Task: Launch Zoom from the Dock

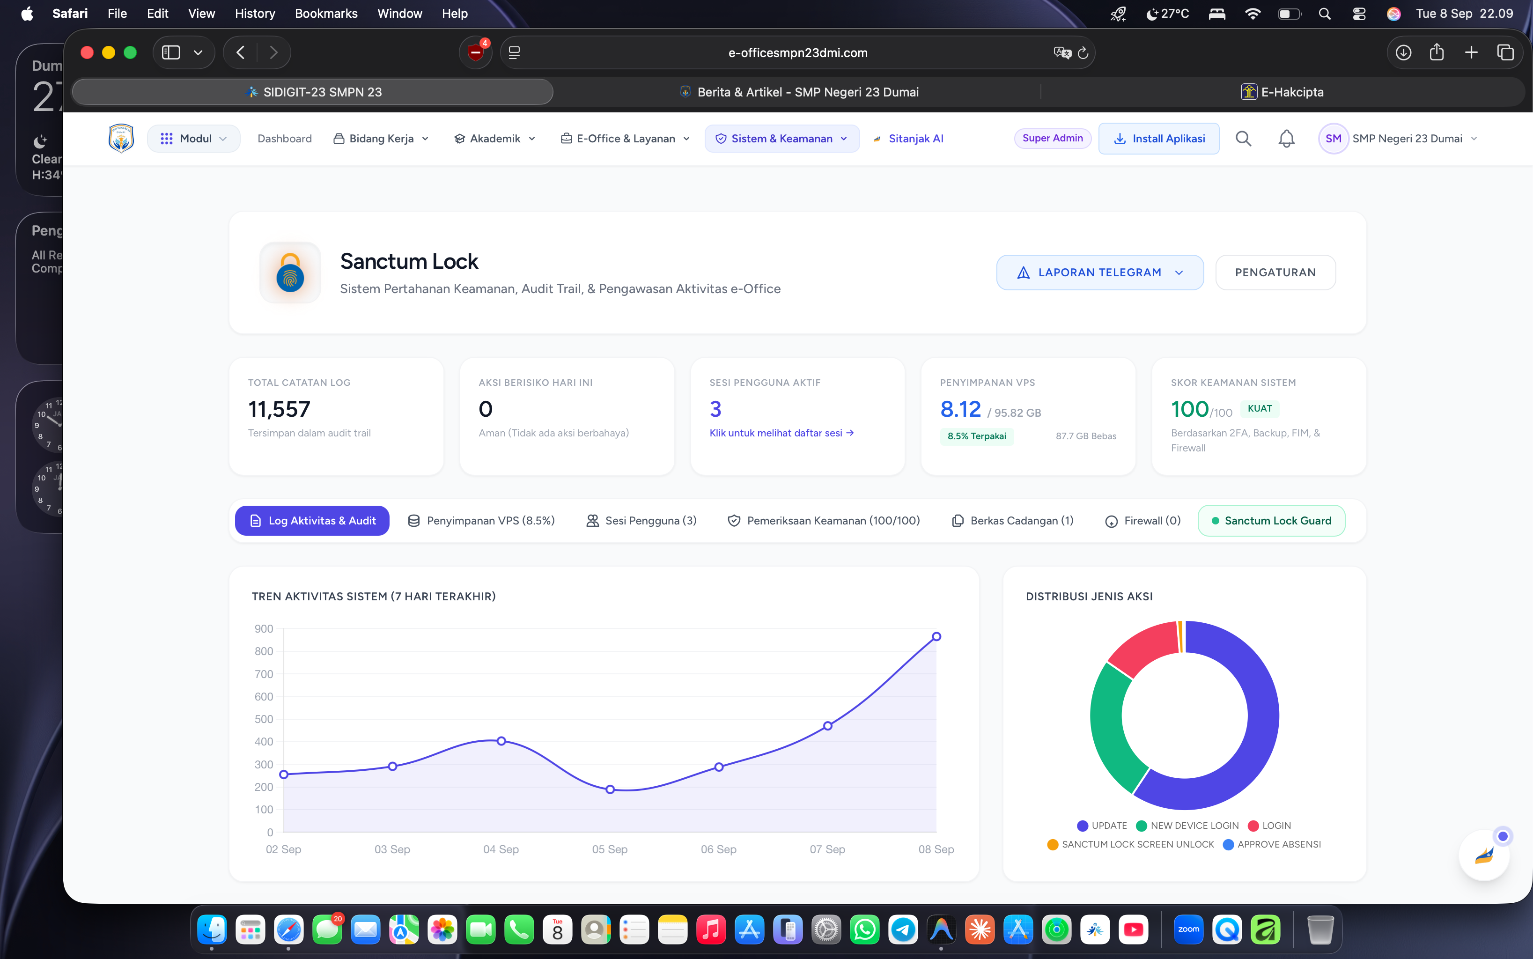Action: 1188,930
